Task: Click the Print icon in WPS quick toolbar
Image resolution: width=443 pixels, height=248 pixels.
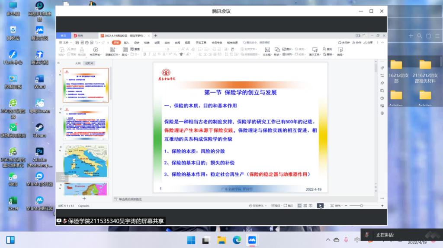Action: [x=87, y=43]
